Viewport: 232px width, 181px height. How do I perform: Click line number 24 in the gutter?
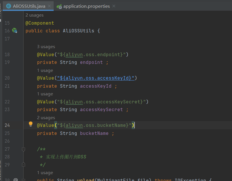click(7, 125)
